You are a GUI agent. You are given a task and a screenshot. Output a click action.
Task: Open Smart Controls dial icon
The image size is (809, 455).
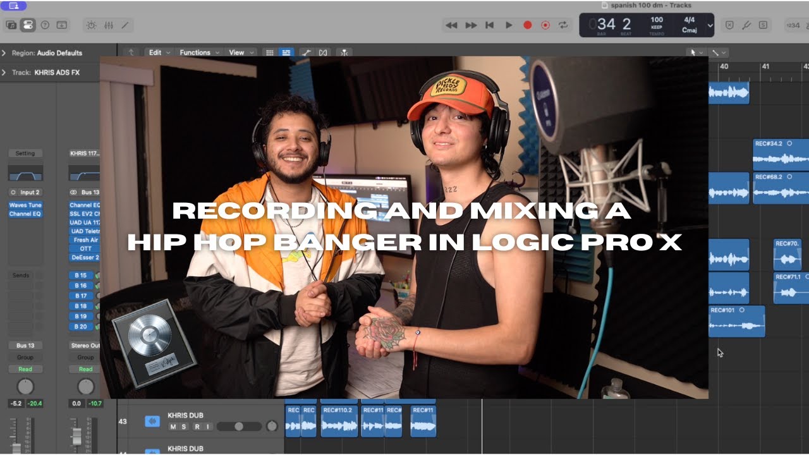click(x=91, y=25)
